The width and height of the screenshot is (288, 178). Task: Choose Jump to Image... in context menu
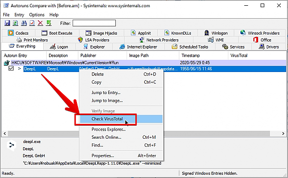(121, 100)
